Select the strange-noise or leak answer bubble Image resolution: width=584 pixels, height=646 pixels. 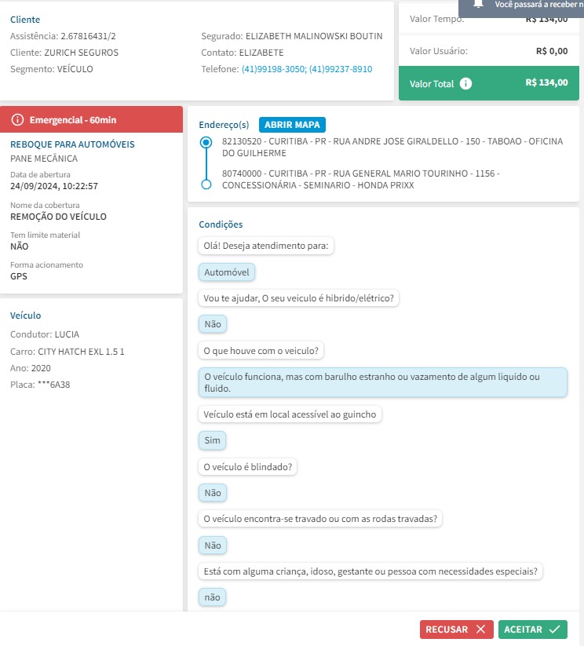tap(382, 382)
